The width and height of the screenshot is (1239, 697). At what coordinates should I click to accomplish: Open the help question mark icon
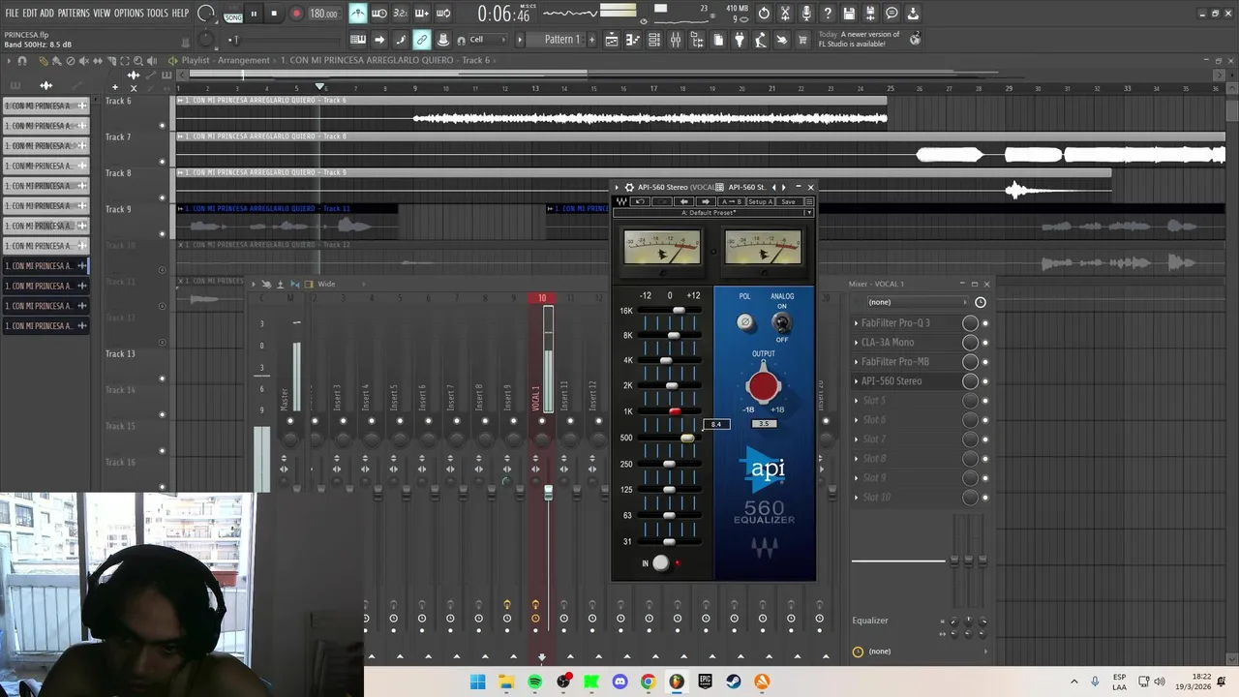click(x=828, y=14)
